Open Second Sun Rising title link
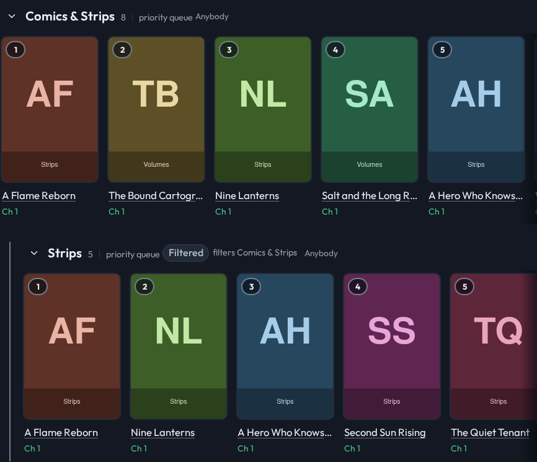The height and width of the screenshot is (462, 537). click(x=385, y=433)
